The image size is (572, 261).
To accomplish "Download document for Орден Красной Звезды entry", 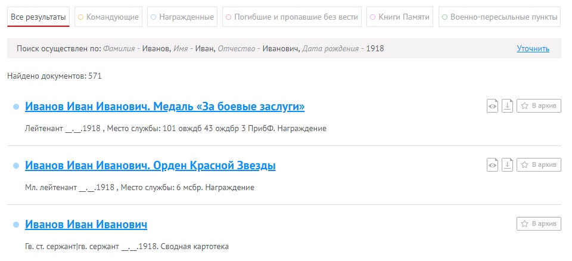I will 507,164.
